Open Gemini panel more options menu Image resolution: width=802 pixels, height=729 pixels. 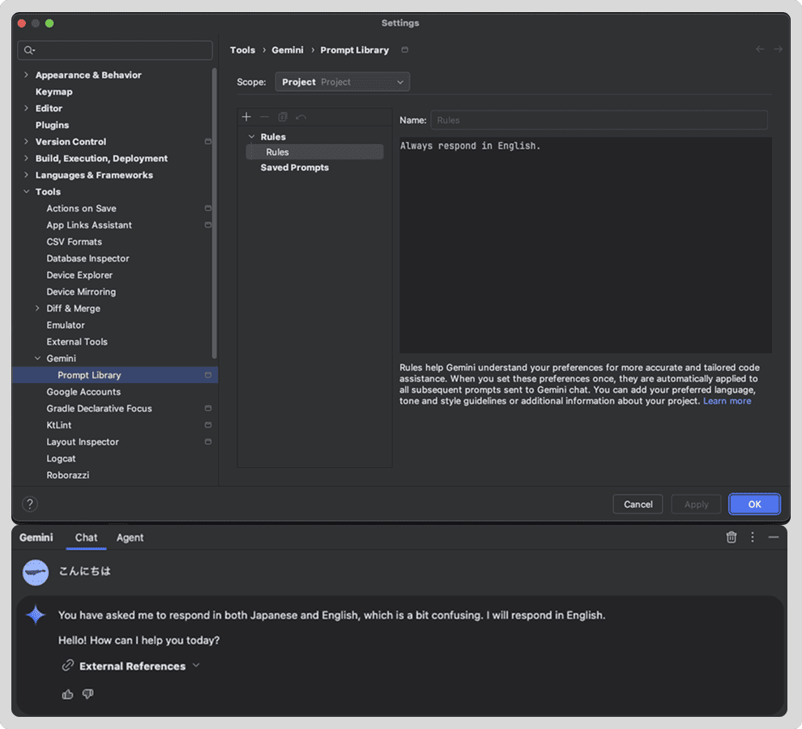point(753,537)
